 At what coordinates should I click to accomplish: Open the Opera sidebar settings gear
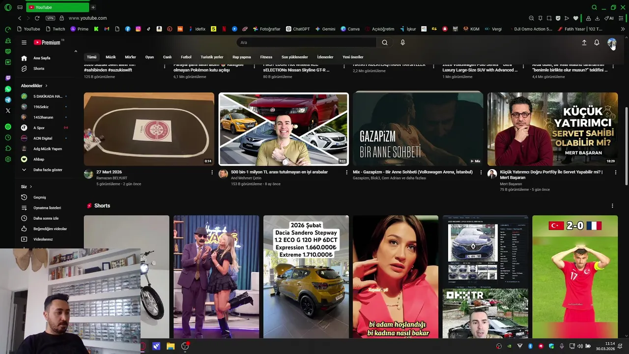click(x=8, y=159)
